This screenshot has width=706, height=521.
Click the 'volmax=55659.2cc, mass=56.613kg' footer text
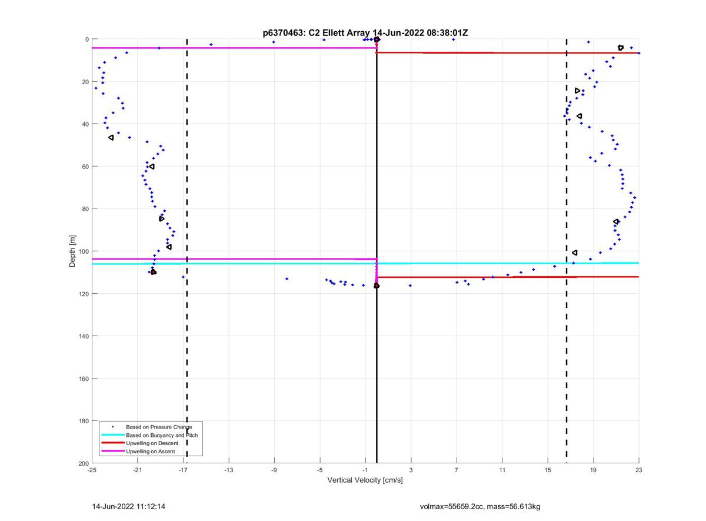pyautogui.click(x=480, y=506)
